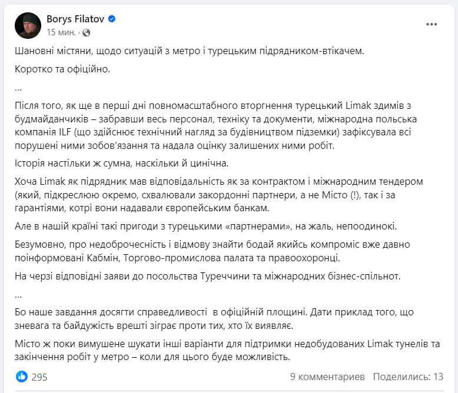Screen dimensions: 458x393
Task: Click the blue verified badge icon
Action: [x=112, y=19]
